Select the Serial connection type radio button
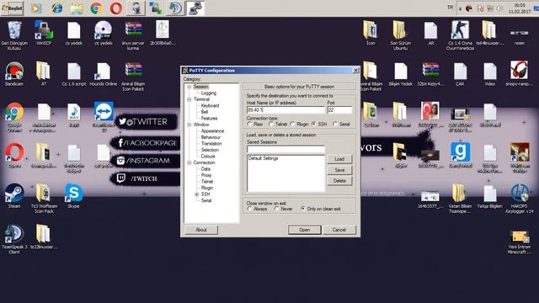 (x=335, y=124)
